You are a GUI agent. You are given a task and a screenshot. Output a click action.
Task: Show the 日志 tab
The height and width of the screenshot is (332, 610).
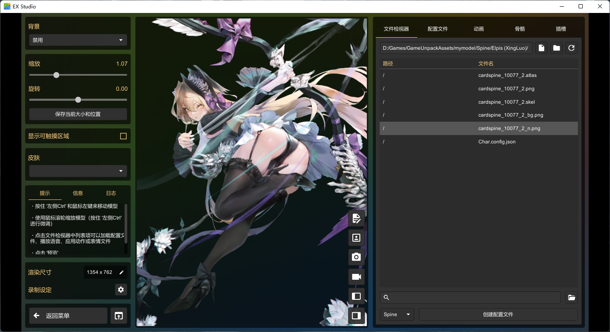[111, 193]
